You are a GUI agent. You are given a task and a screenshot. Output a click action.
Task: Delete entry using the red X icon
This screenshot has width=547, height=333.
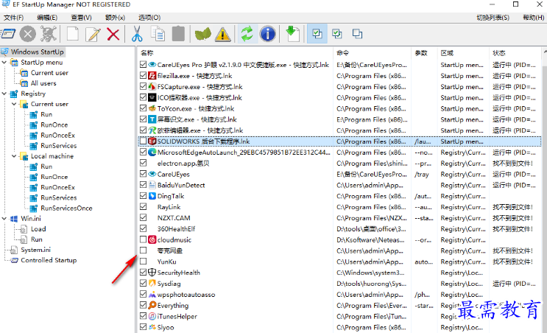coord(113,34)
